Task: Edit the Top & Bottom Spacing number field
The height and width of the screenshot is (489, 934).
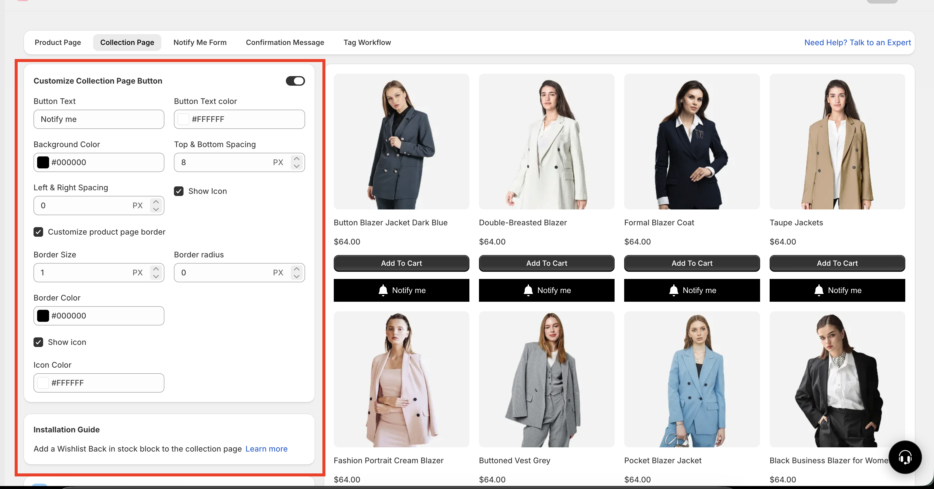Action: (239, 162)
